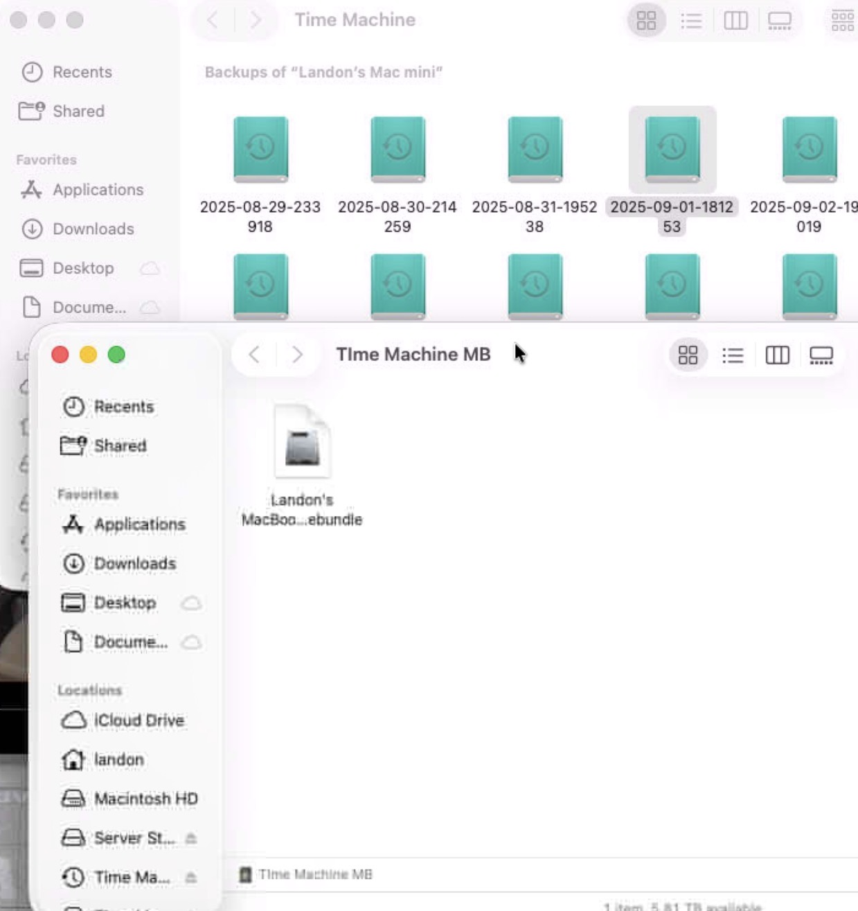This screenshot has height=911, width=858.
Task: Switch Time Machine MB window to icon view
Action: pyautogui.click(x=688, y=355)
